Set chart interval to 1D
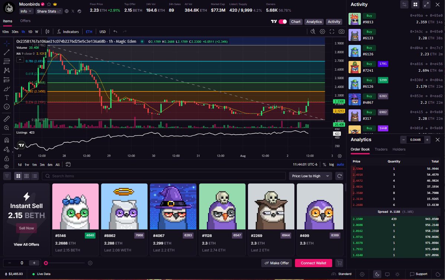This screenshot has width=445, height=280. pos(30,32)
